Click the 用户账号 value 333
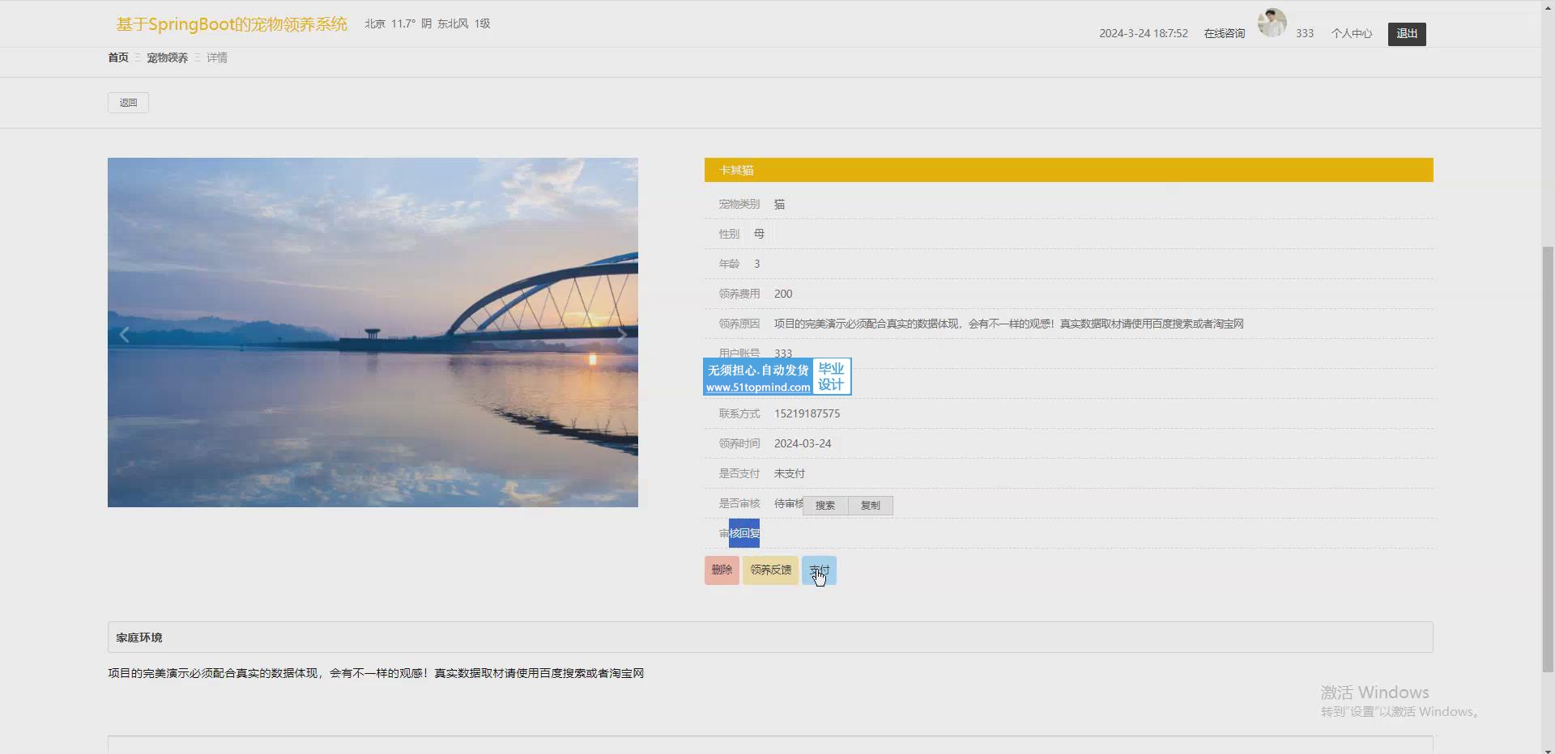The height and width of the screenshot is (754, 1555). (x=783, y=354)
